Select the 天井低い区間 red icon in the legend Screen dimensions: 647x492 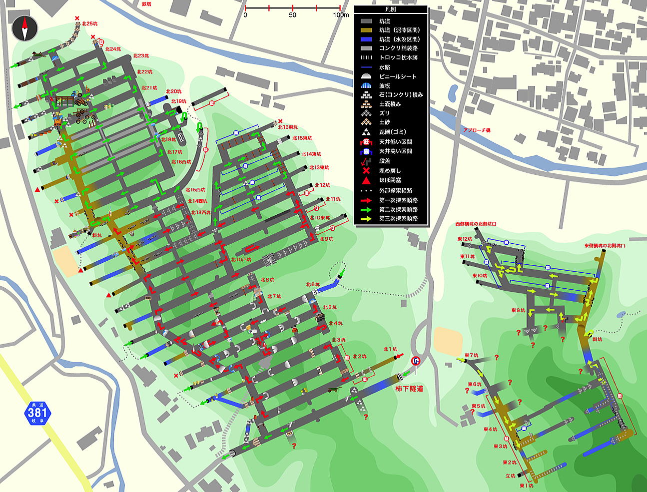pyautogui.click(x=367, y=142)
